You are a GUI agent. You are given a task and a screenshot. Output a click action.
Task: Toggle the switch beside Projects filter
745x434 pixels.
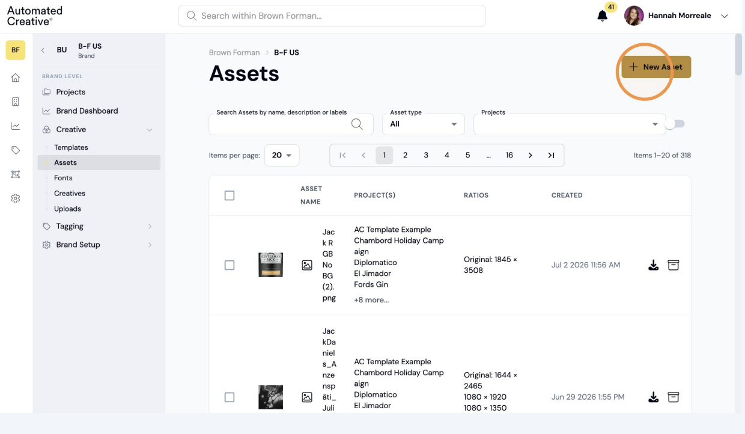(675, 124)
